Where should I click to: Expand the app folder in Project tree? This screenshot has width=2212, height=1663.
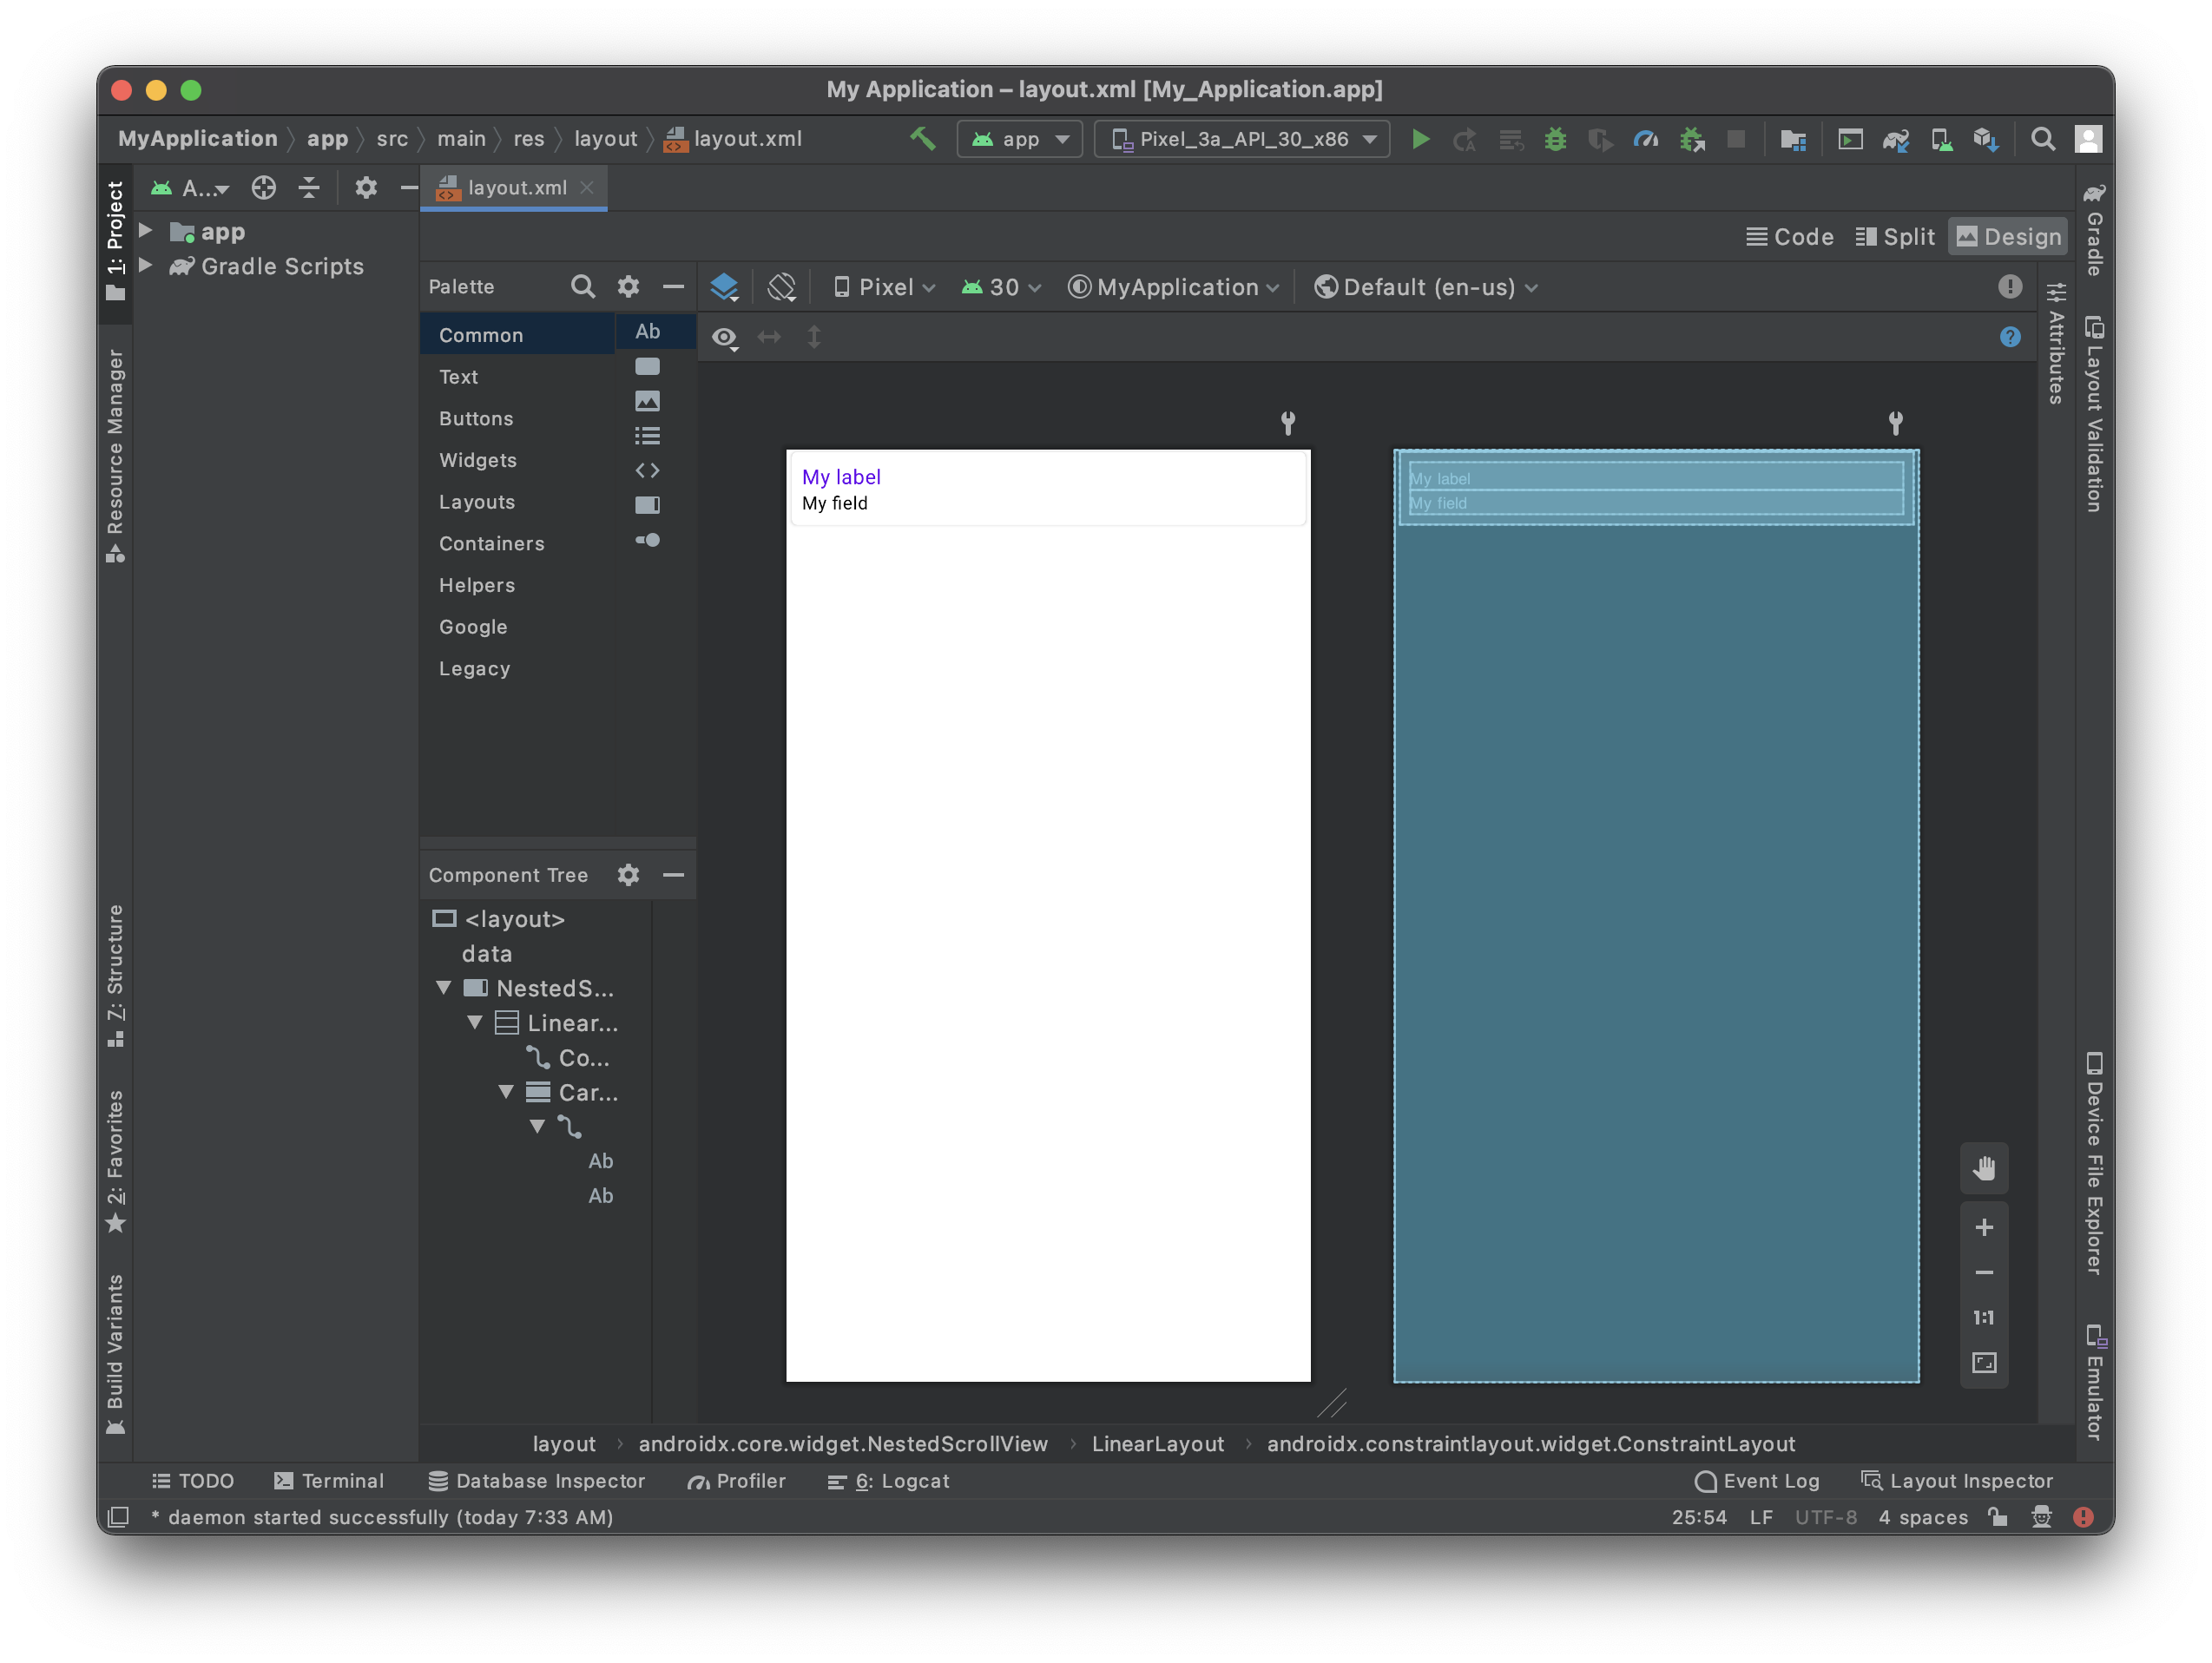(145, 231)
